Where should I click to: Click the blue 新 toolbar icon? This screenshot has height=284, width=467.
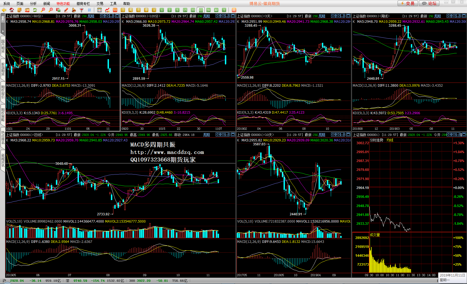click(x=90, y=10)
